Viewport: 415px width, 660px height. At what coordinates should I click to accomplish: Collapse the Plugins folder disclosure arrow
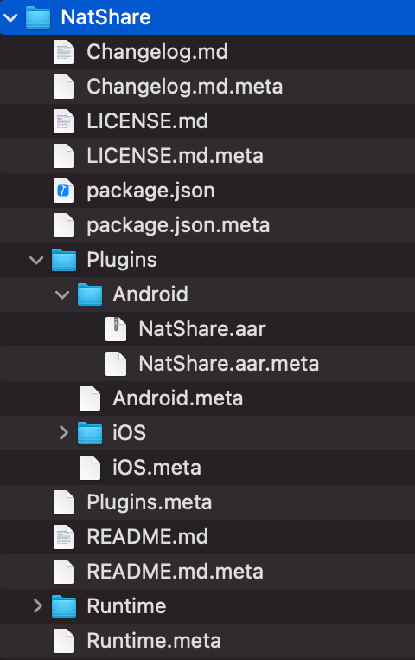pyautogui.click(x=36, y=260)
